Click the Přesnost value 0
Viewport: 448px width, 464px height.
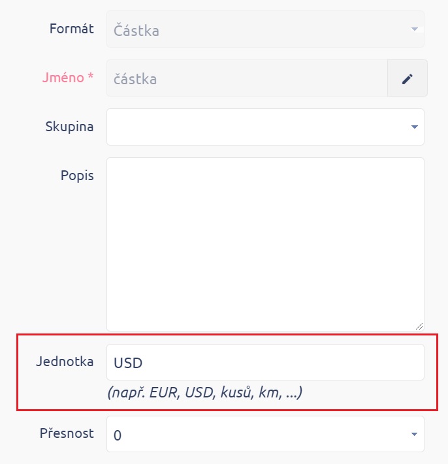tap(118, 435)
